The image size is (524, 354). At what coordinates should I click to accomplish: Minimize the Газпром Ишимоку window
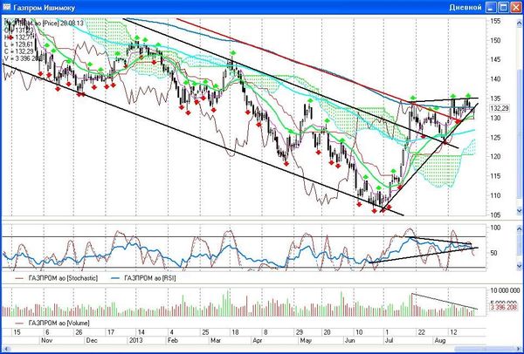[x=491, y=7]
